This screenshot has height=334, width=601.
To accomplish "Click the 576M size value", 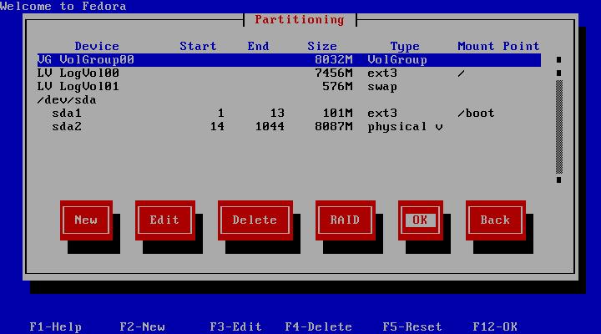I will click(337, 87).
